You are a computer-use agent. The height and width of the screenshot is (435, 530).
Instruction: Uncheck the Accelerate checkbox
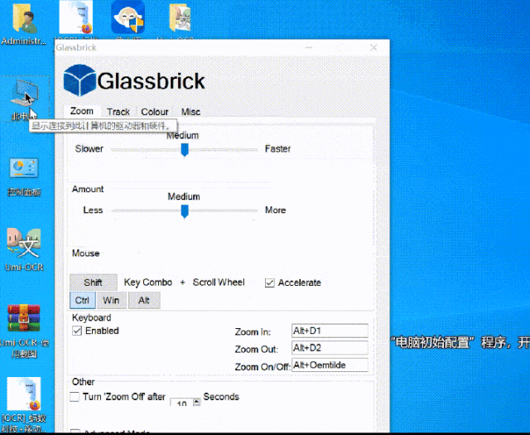pos(269,283)
